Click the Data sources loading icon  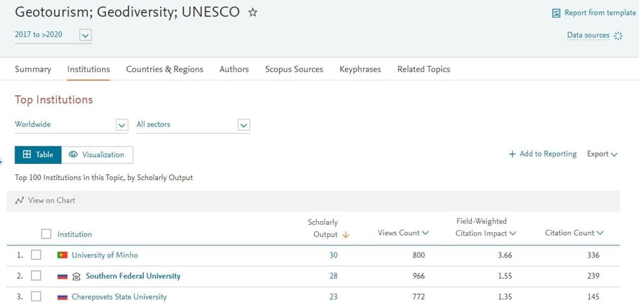pos(618,36)
